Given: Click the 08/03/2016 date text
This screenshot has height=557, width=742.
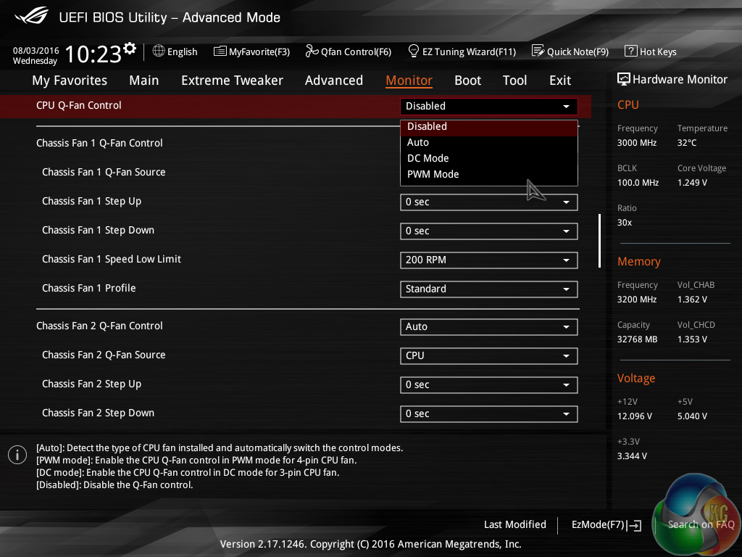Looking at the screenshot, I should [36, 50].
